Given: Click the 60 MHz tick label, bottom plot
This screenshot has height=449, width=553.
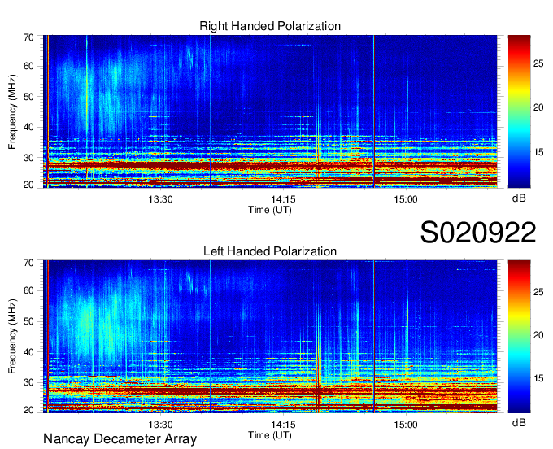Looking at the screenshot, I should tap(28, 291).
